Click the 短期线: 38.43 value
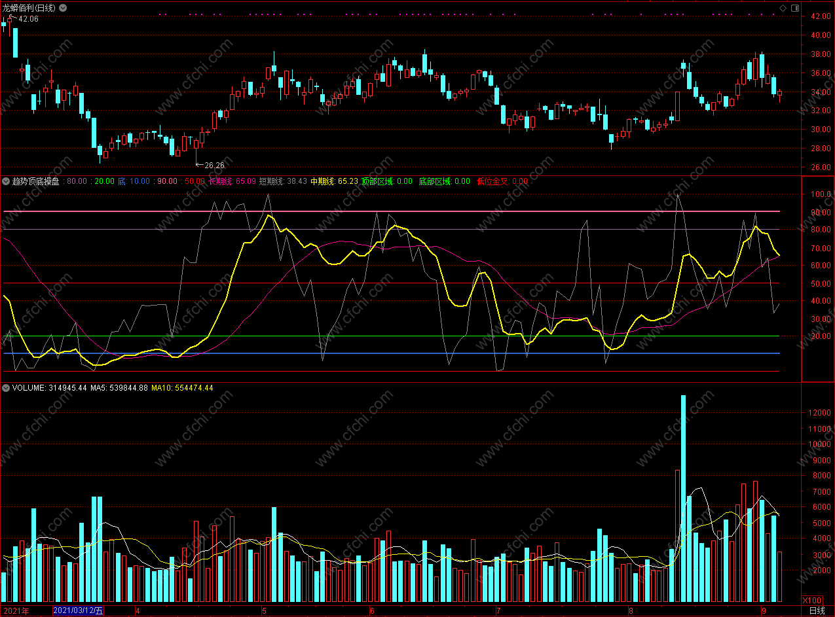This screenshot has height=617, width=835. coord(283,181)
